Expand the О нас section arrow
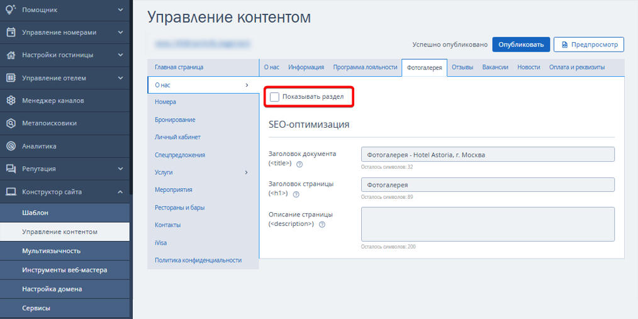 (x=247, y=85)
